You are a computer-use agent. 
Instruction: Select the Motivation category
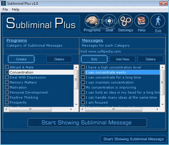pyautogui.click(x=18, y=87)
